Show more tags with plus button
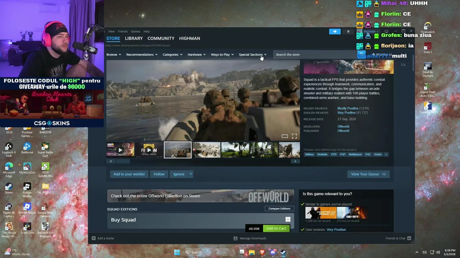Screen dimensions: 460x258 (386, 154)
